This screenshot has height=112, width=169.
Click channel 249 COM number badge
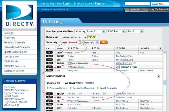(x=49, y=108)
